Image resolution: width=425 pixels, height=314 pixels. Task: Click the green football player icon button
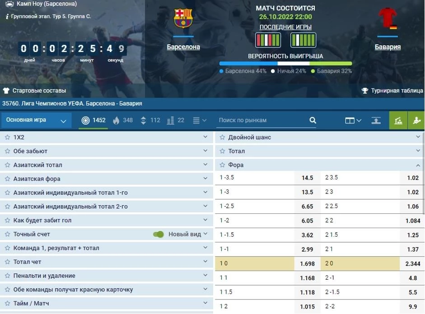(416, 120)
